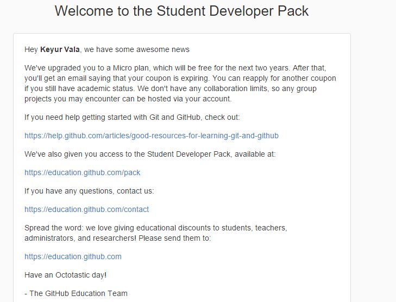Click the 'Please send them to:' text
This screenshot has height=302, width=396.
point(174,238)
